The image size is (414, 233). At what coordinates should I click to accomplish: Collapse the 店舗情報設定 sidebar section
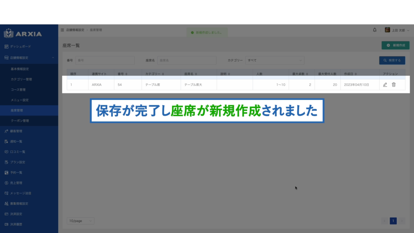tap(53, 58)
